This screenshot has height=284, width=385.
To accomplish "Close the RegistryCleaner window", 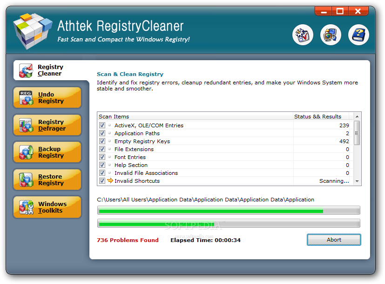I will pos(358,11).
